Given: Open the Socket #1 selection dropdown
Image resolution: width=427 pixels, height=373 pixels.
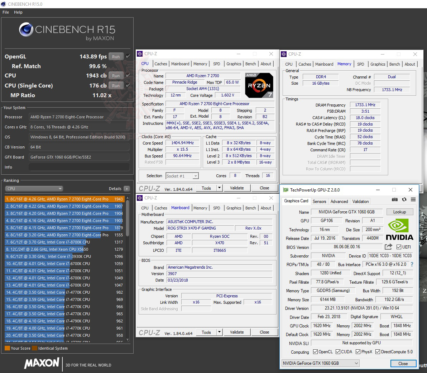Looking at the screenshot, I should [182, 176].
